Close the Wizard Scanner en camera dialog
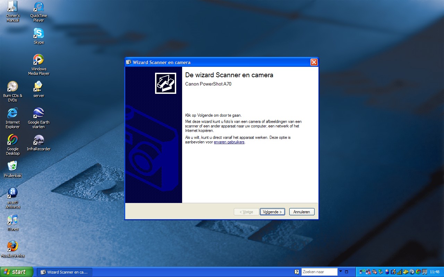This screenshot has width=444, height=277. click(314, 62)
